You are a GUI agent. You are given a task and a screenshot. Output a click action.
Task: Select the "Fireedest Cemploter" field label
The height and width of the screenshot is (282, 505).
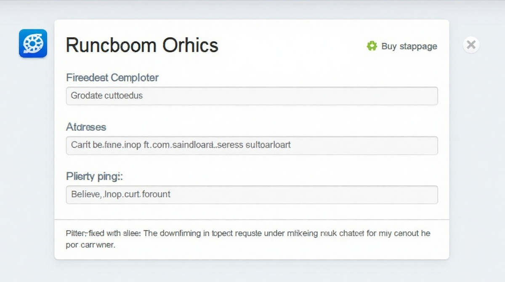pyautogui.click(x=112, y=78)
